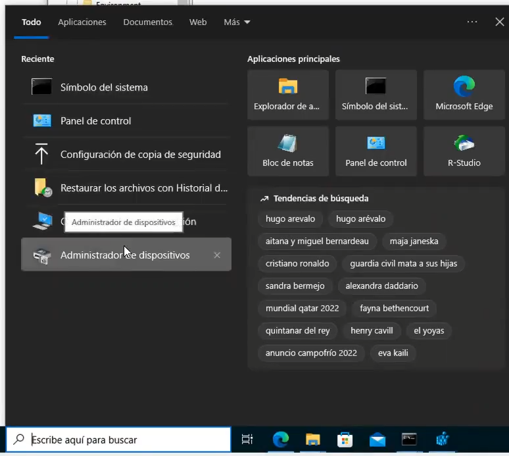
Task: Search trend hugo arevalo without accent
Action: click(x=290, y=218)
